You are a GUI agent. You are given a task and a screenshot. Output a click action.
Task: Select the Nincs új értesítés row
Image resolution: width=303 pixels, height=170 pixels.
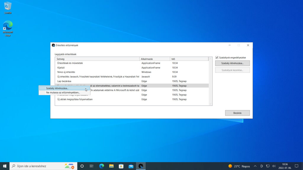pyautogui.click(x=132, y=72)
